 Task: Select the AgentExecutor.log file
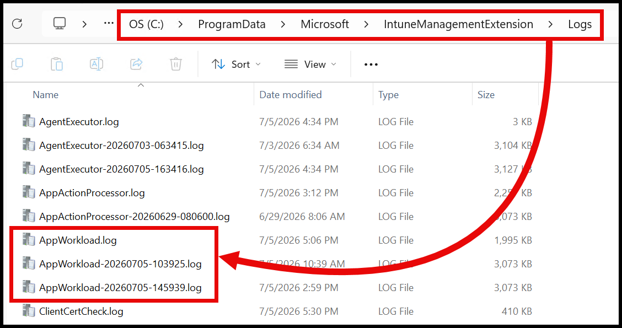click(x=79, y=122)
